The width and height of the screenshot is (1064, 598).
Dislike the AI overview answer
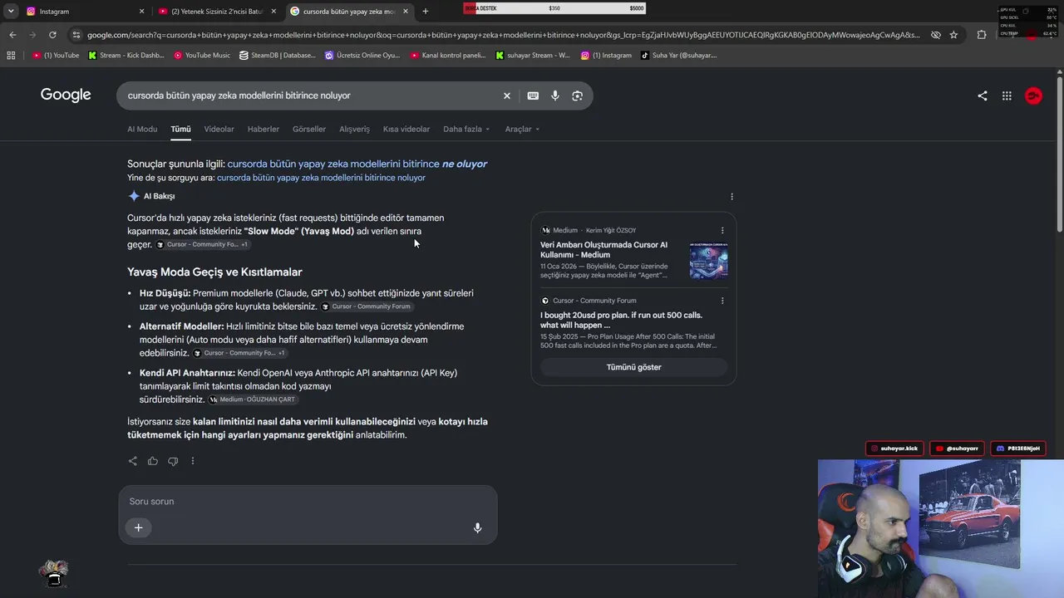click(x=173, y=461)
